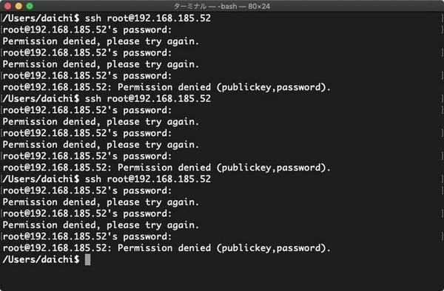
Task: Click the window title 'ターミナル — -bash — 80×24'
Action: pos(222,6)
